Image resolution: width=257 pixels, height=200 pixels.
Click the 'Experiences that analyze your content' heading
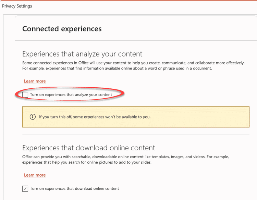click(82, 54)
